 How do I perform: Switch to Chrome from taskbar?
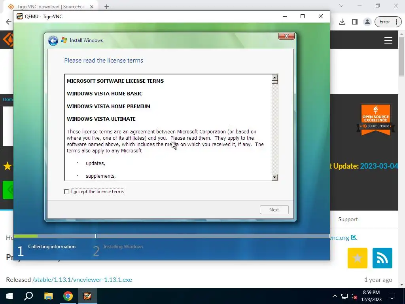coord(68,296)
